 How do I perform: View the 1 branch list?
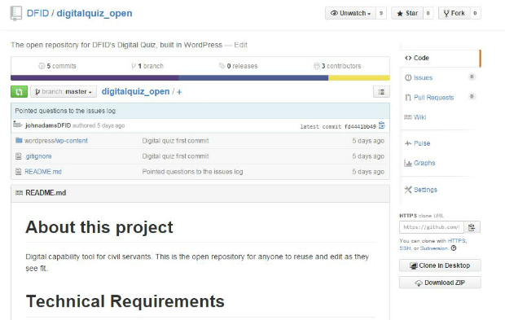pyautogui.click(x=147, y=66)
